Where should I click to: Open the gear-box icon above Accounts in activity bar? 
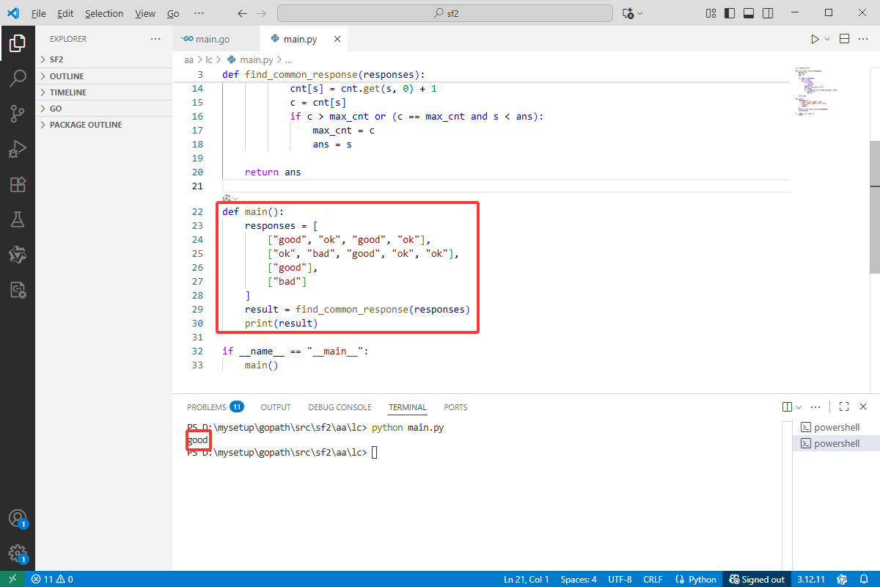18,290
